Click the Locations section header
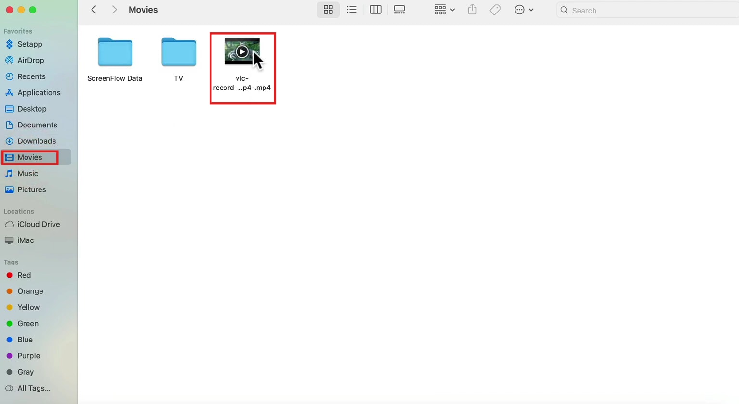739x404 pixels. click(x=19, y=211)
